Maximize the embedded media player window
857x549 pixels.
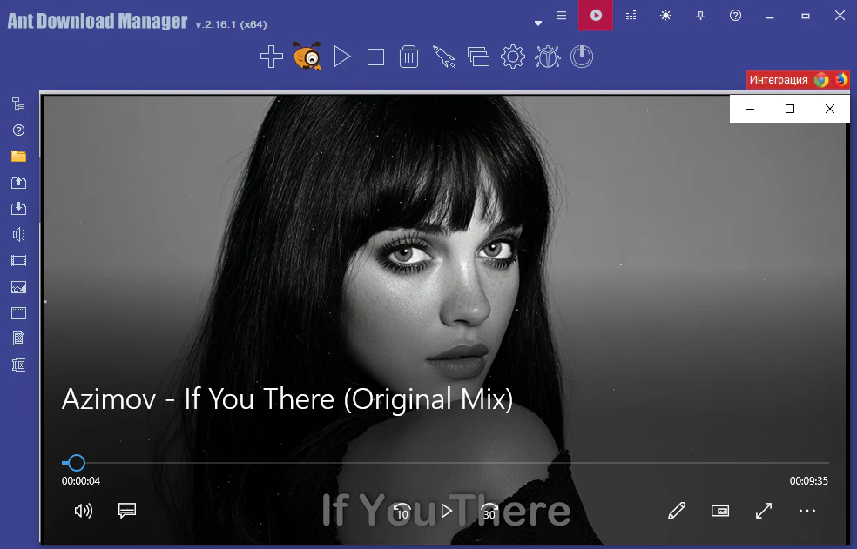pyautogui.click(x=790, y=109)
